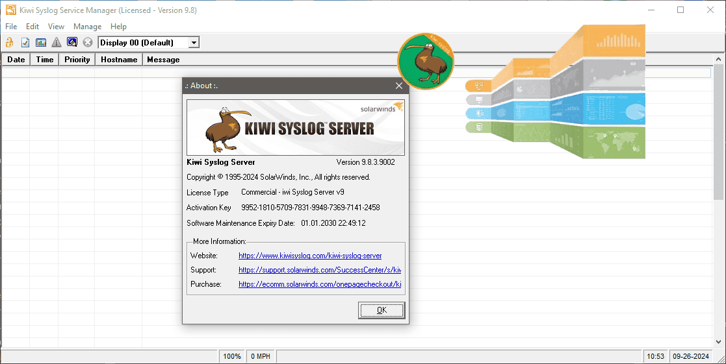Click the warning triangle toolbar icon
Viewport: 726px width, 364px height.
coord(57,43)
